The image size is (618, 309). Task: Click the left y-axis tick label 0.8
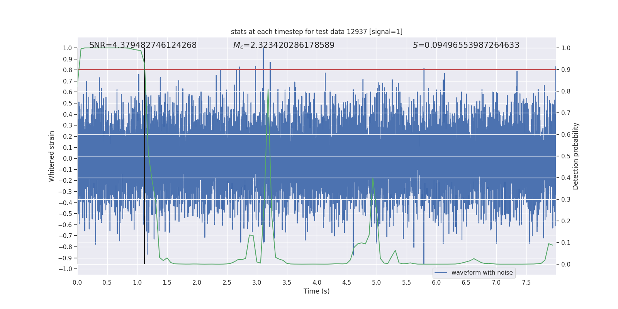coord(68,70)
